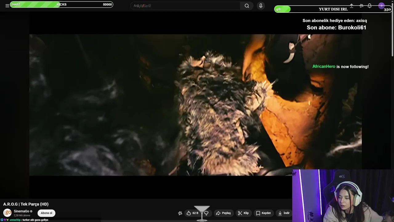Subscribe with the Abone ol button
394x222 pixels.
(x=46, y=213)
